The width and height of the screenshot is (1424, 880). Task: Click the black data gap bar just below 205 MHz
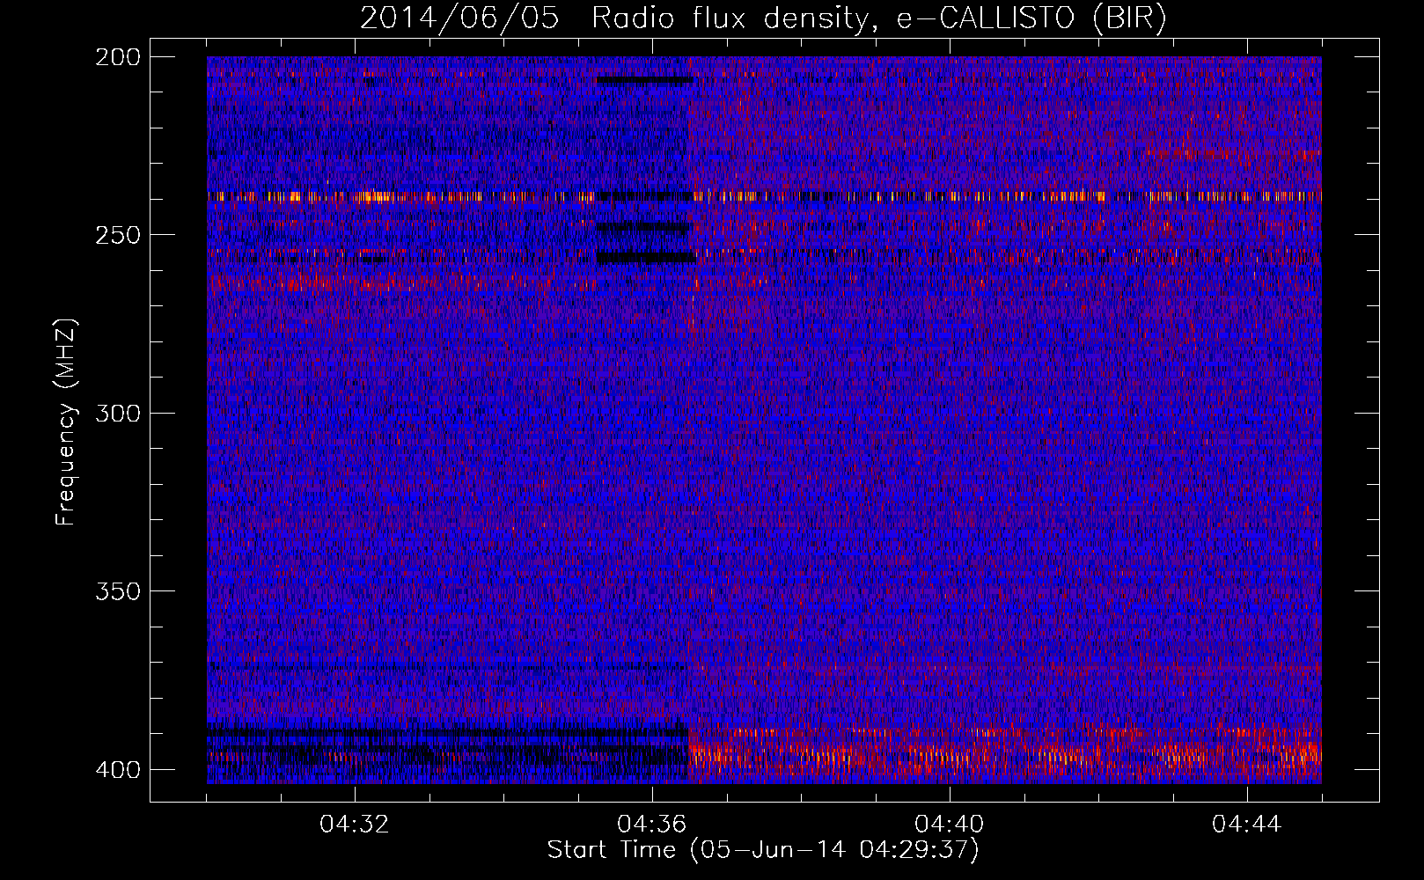coord(644,80)
